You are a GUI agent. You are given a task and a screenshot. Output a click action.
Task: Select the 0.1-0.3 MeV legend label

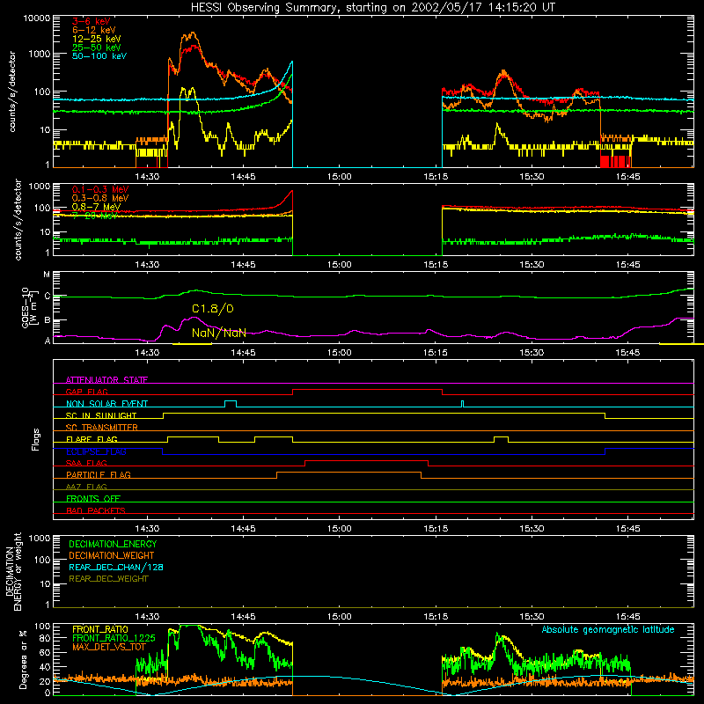[100, 189]
